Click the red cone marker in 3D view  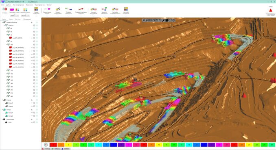click(x=244, y=95)
